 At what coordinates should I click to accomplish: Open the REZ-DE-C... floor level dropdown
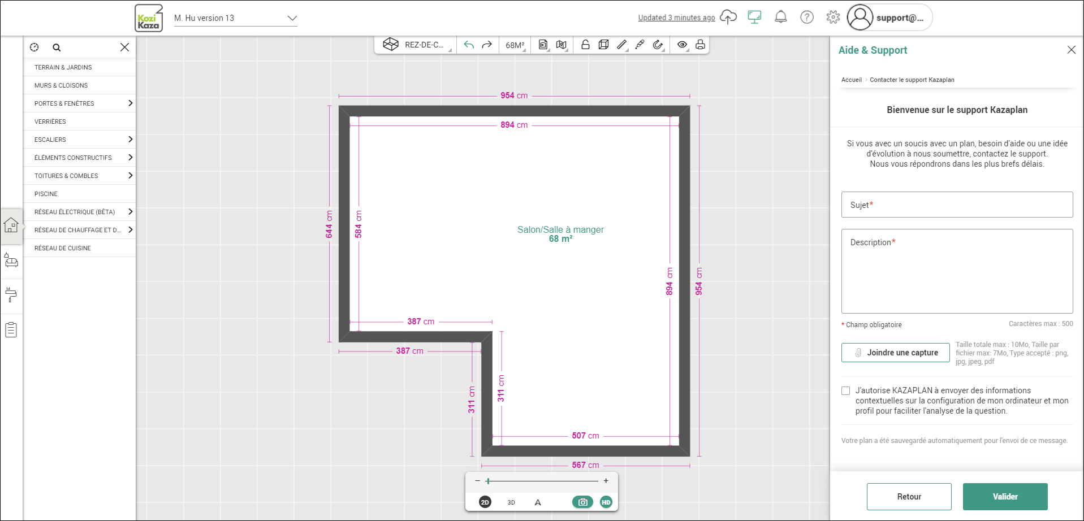418,45
